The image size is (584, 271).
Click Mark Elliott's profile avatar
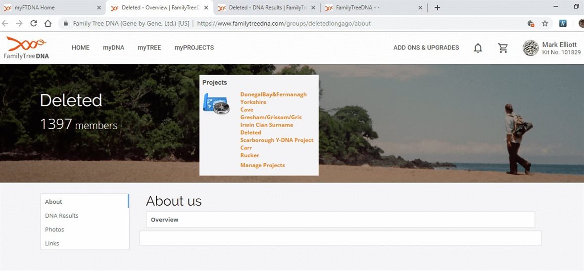tap(531, 48)
